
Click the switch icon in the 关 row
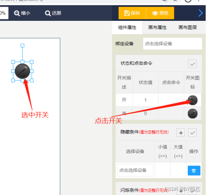click(x=193, y=114)
